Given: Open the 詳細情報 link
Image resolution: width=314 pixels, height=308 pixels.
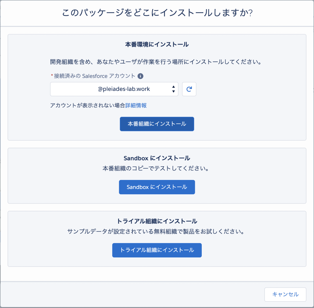Looking at the screenshot, I should pos(136,105).
